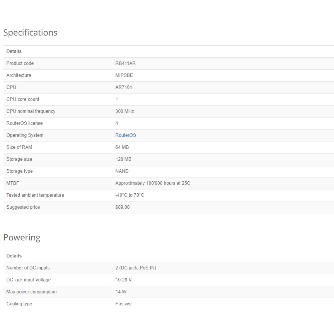The height and width of the screenshot is (334, 334).
Task: Select the Passive cooling type value
Action: tap(123, 304)
